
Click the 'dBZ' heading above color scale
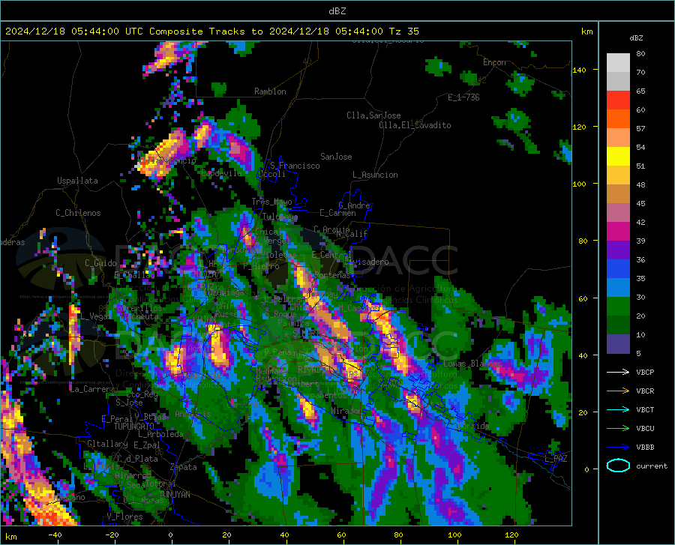coord(636,37)
